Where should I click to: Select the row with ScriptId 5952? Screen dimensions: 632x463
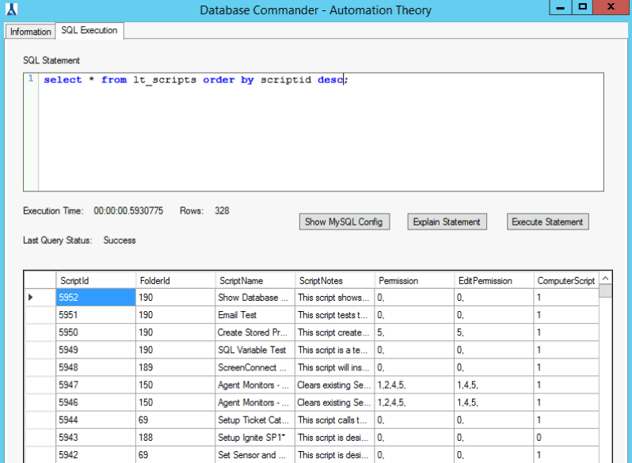95,298
